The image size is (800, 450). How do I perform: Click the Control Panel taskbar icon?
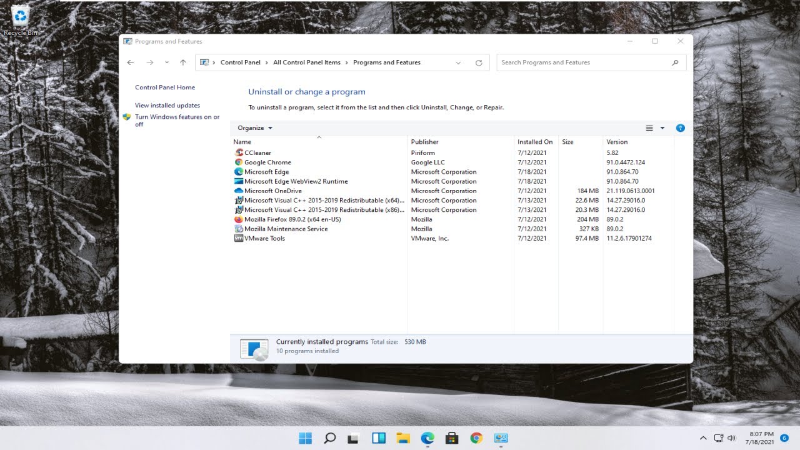pos(501,438)
